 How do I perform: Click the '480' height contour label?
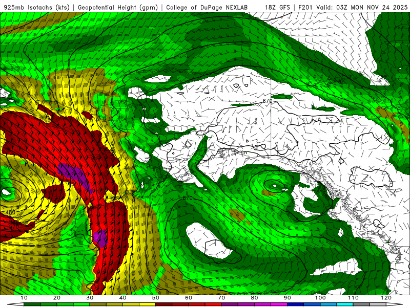tap(10, 212)
